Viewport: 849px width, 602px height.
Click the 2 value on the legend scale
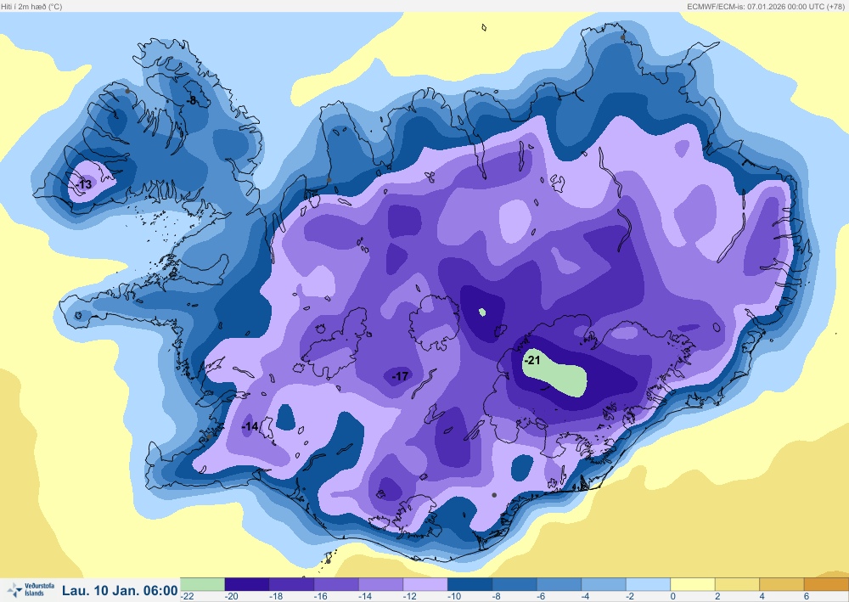718,596
